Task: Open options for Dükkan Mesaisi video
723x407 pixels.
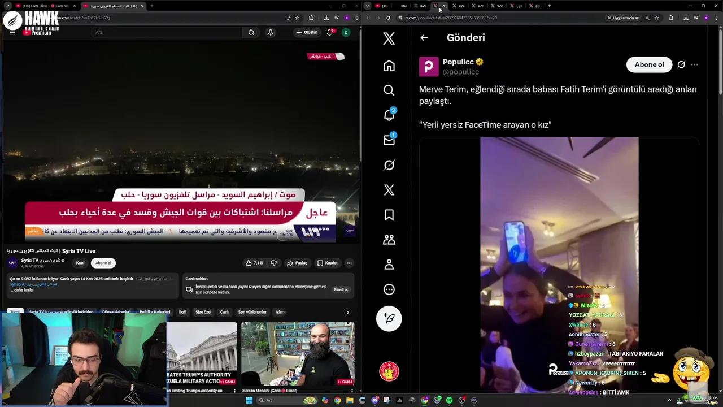Action: tap(351, 391)
